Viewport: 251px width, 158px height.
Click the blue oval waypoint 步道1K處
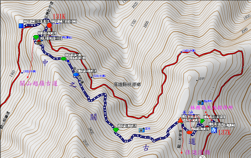pos(76,75)
